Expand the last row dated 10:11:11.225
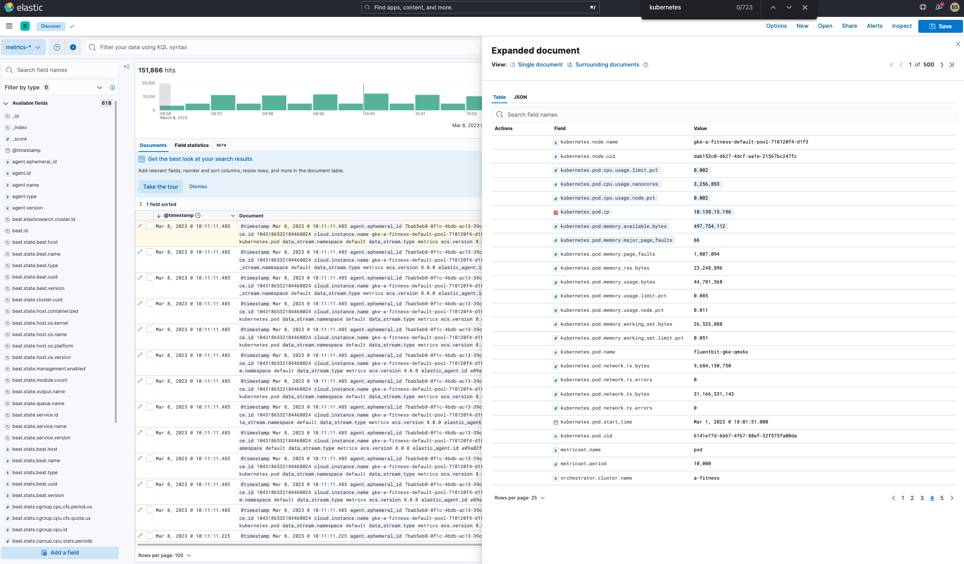 click(140, 536)
